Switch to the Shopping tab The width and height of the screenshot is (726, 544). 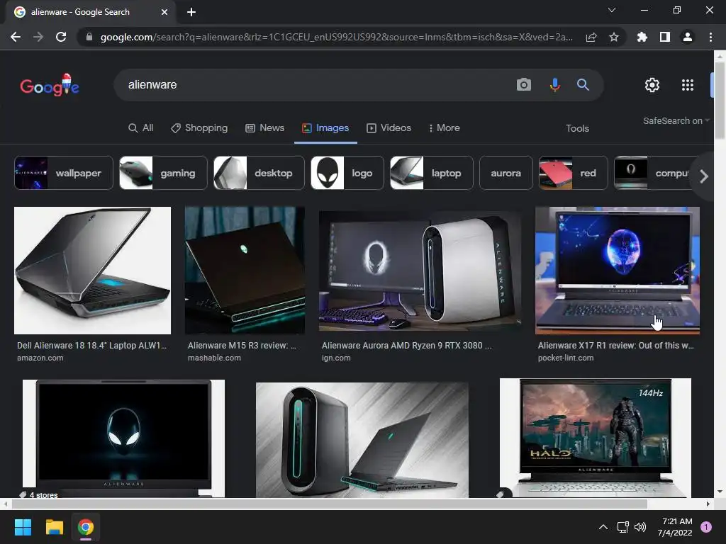click(x=199, y=127)
